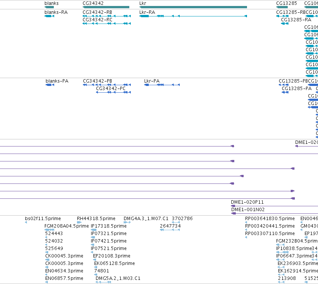Select the CG34342-RC transcript label
Screen dimensions: 318x284
[x=98, y=20]
